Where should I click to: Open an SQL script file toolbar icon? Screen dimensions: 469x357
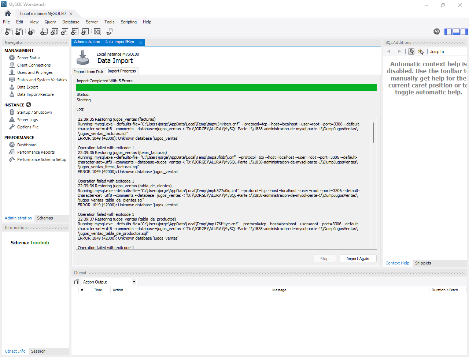point(19,32)
